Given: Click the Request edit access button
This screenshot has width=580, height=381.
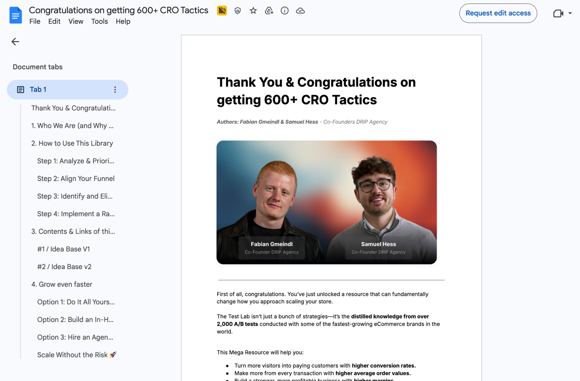Looking at the screenshot, I should click(x=498, y=13).
